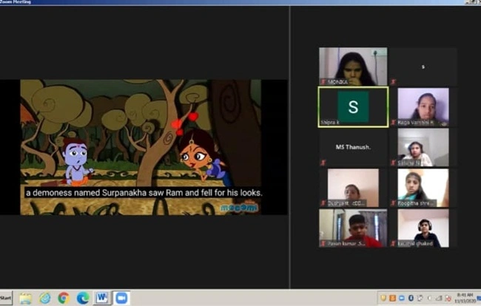This screenshot has width=481, height=306.
Task: Select kaushal chaked's video tile
Action: click(x=423, y=228)
